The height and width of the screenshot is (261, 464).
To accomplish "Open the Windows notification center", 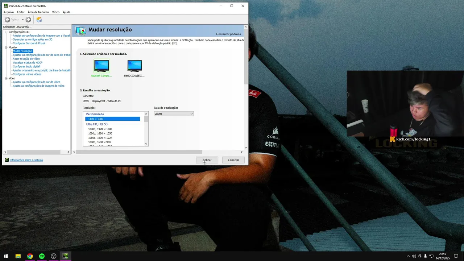I will pyautogui.click(x=456, y=256).
